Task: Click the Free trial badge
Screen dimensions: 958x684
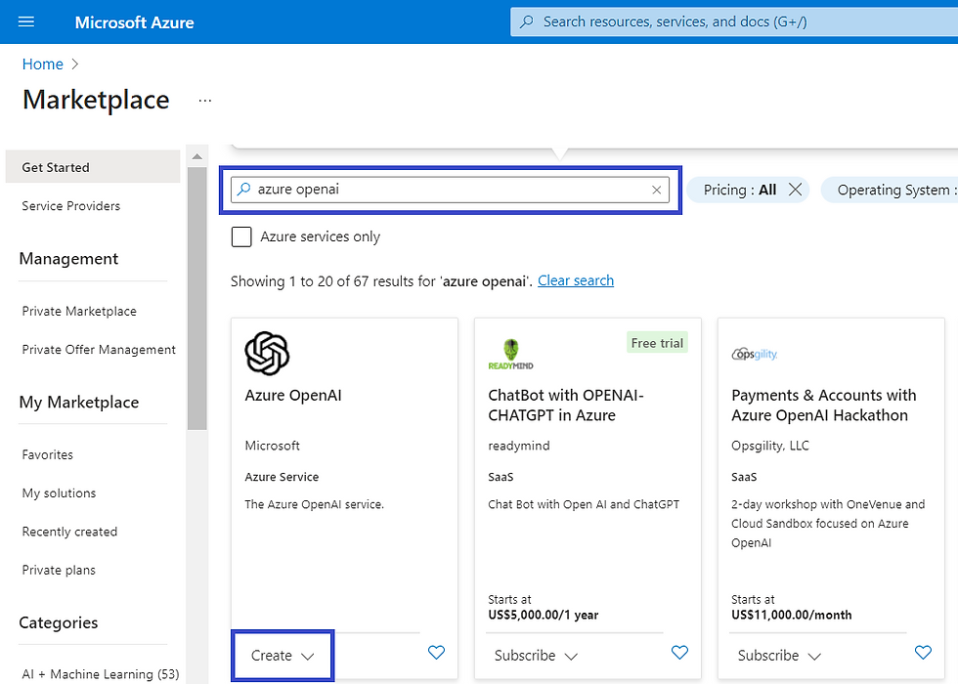Action: [657, 343]
